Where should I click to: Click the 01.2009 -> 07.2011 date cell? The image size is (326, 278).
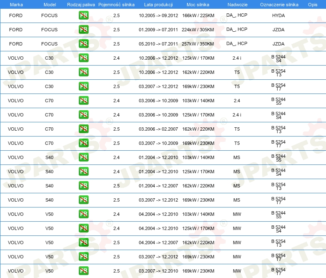pyautogui.click(x=158, y=30)
